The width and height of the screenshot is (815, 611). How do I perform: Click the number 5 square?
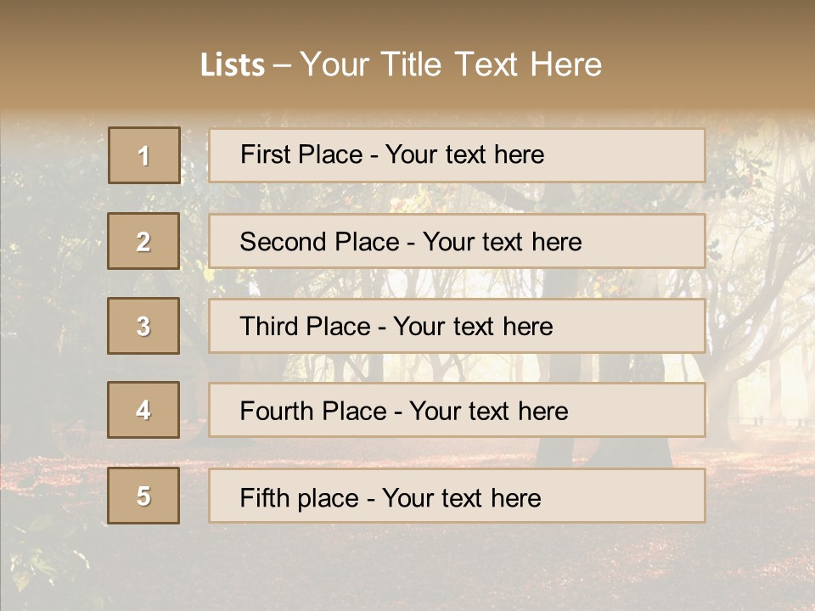point(143,496)
